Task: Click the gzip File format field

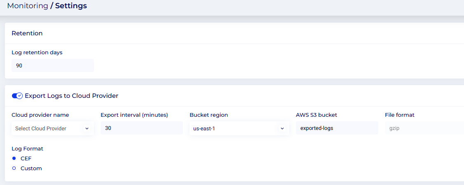Action: coord(424,128)
